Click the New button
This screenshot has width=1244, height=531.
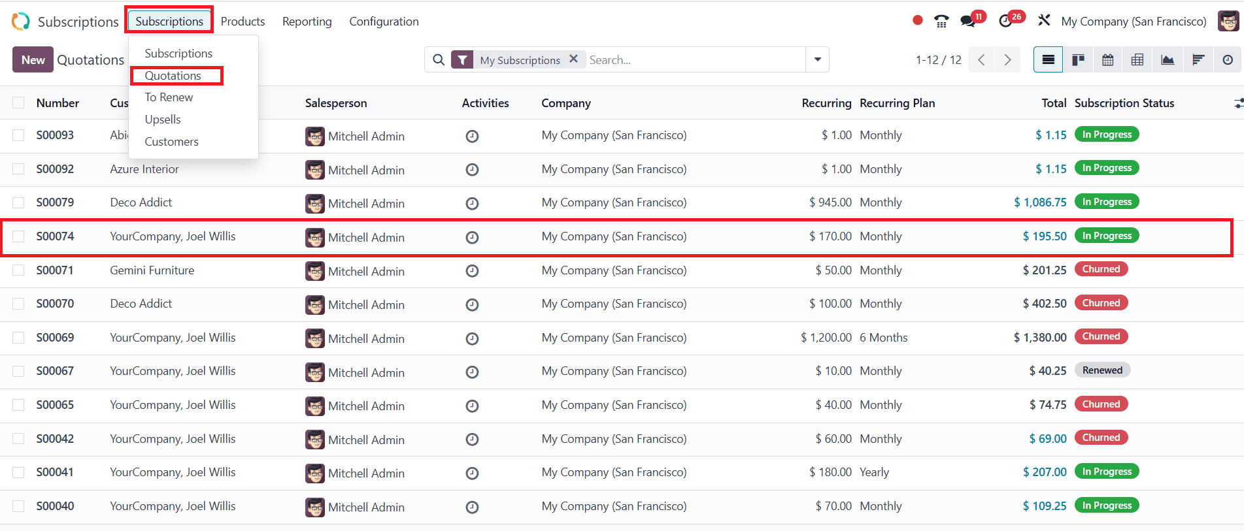coord(33,59)
